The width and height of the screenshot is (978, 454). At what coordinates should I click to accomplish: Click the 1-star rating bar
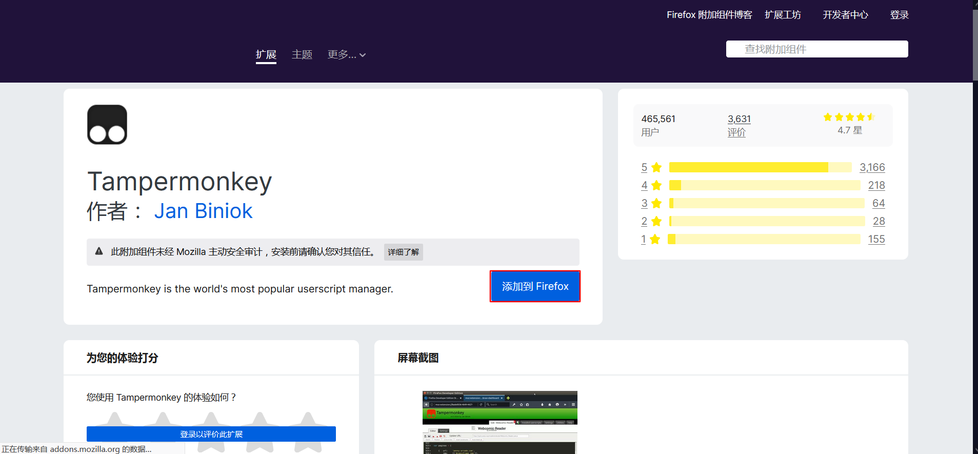pyautogui.click(x=764, y=239)
